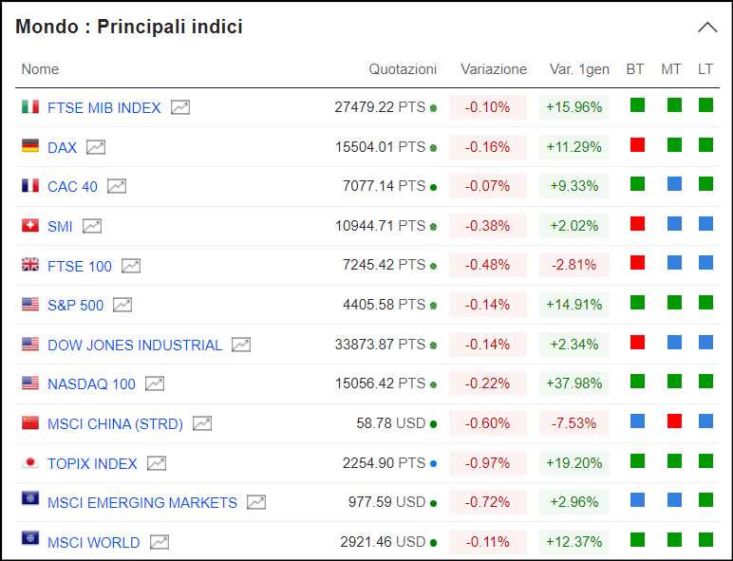733x561 pixels.
Task: Click the Variazione column header
Action: pyautogui.click(x=494, y=69)
